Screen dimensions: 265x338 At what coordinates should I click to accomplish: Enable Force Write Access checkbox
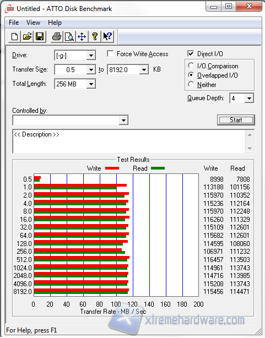click(x=110, y=54)
